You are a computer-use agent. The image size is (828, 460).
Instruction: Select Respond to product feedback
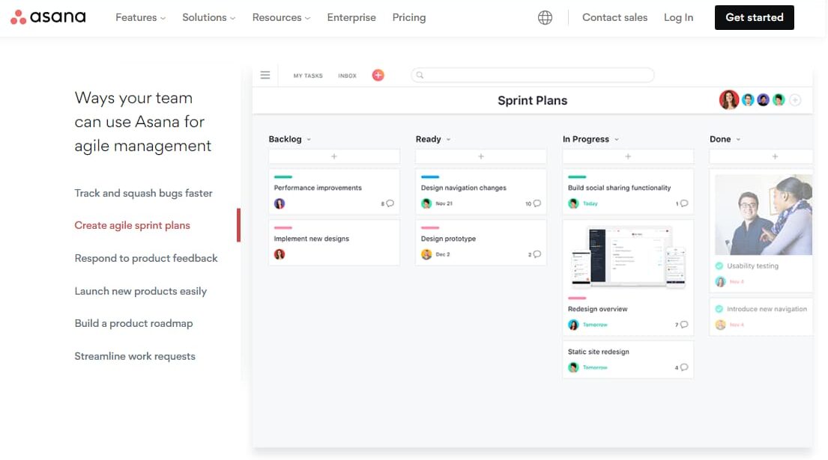coord(146,258)
